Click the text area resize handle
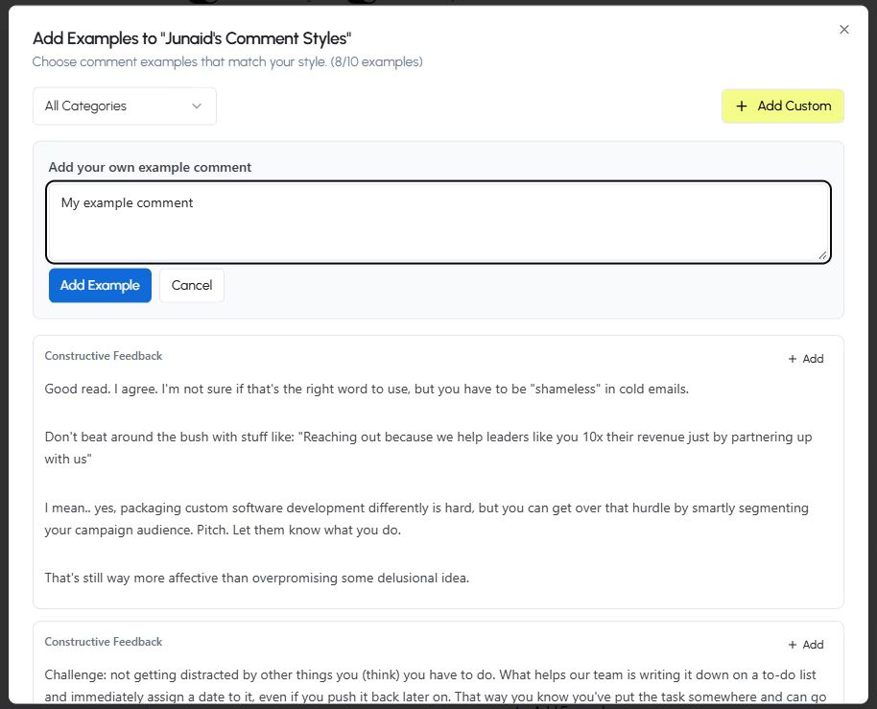877x709 pixels. 822,255
